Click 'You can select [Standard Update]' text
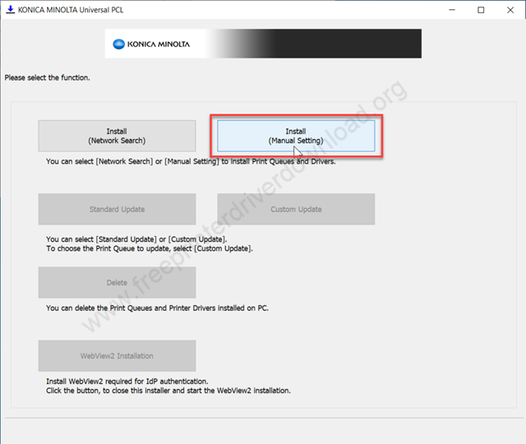526x444 pixels. 136,239
